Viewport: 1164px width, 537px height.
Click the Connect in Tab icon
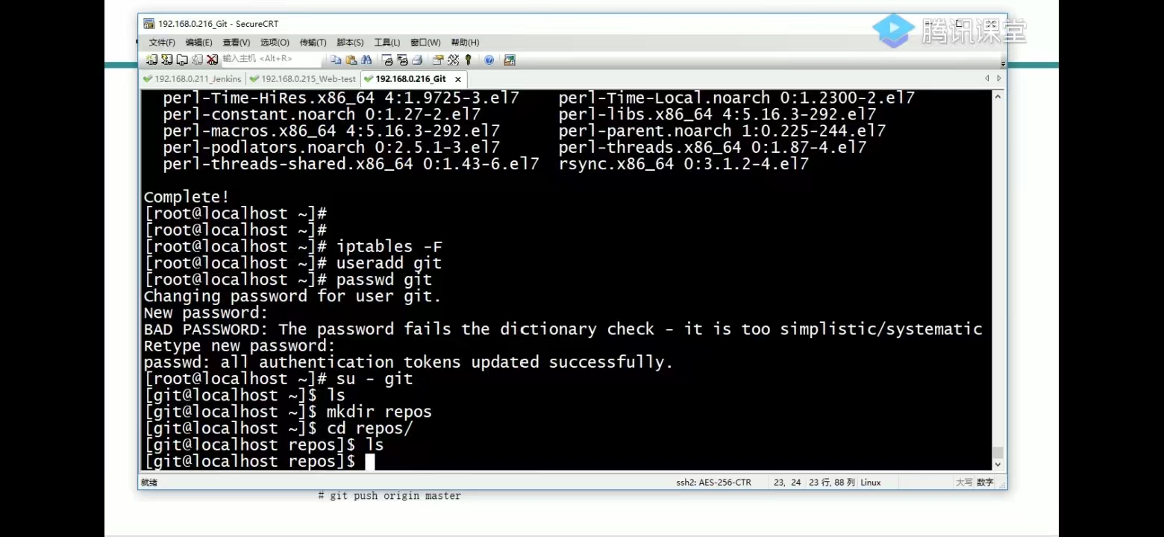tap(182, 60)
